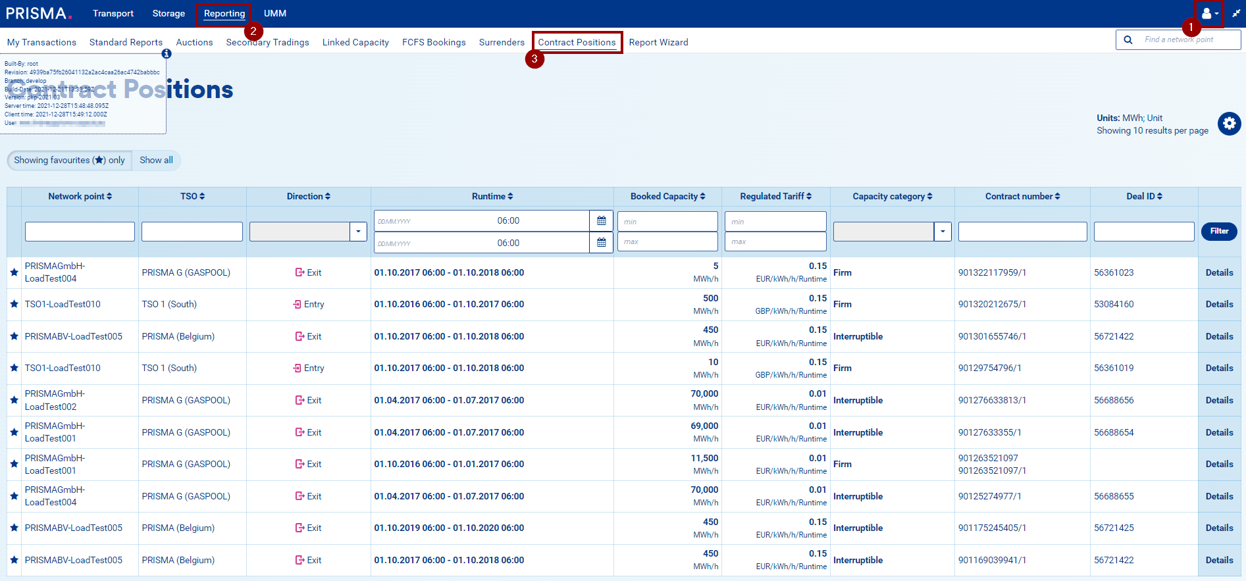
Task: Click the Contract number filter field
Action: [x=1022, y=232]
